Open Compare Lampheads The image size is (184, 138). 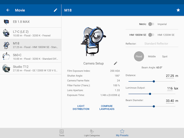coord(107,107)
